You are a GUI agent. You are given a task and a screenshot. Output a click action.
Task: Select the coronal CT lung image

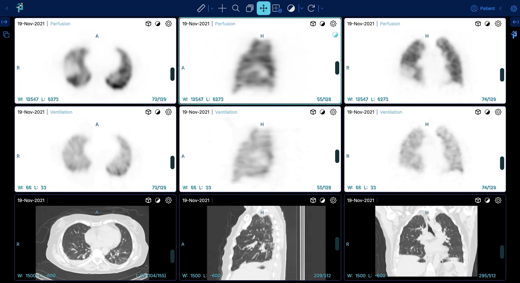pyautogui.click(x=426, y=241)
